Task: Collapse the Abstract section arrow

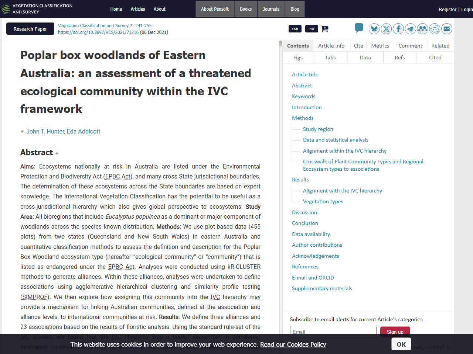Action: [x=57, y=153]
